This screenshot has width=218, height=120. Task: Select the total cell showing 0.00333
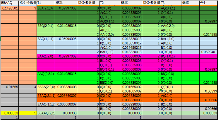click(x=208, y=91)
